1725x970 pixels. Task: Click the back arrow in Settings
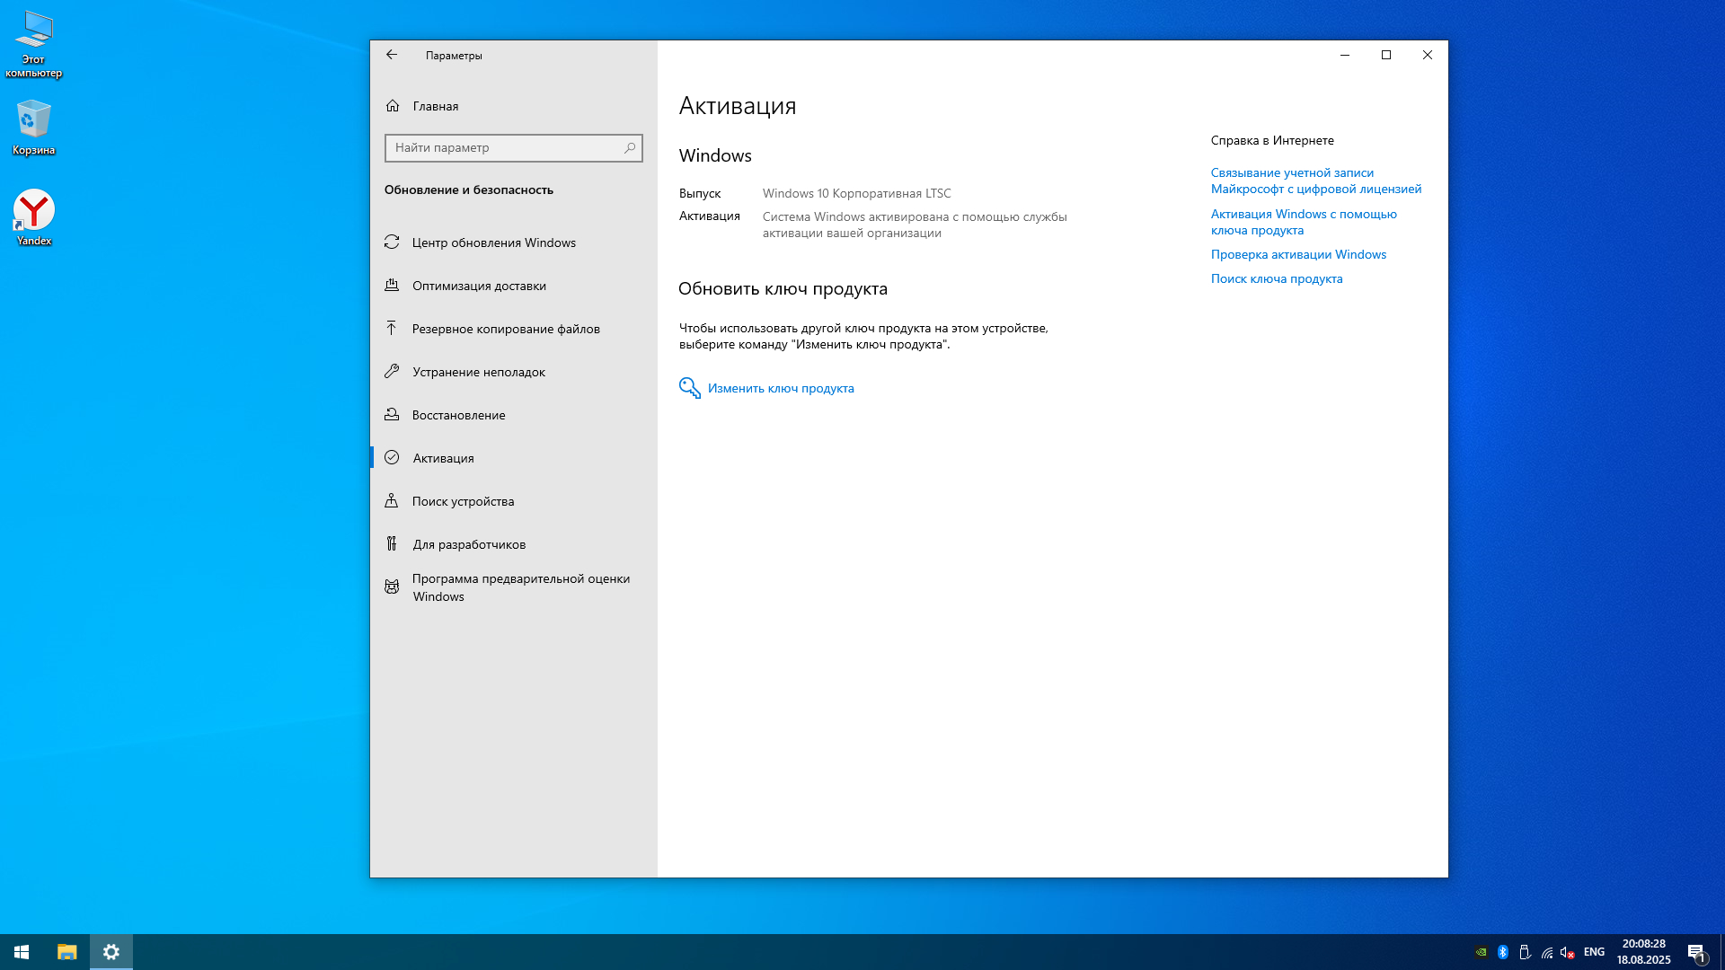click(392, 55)
